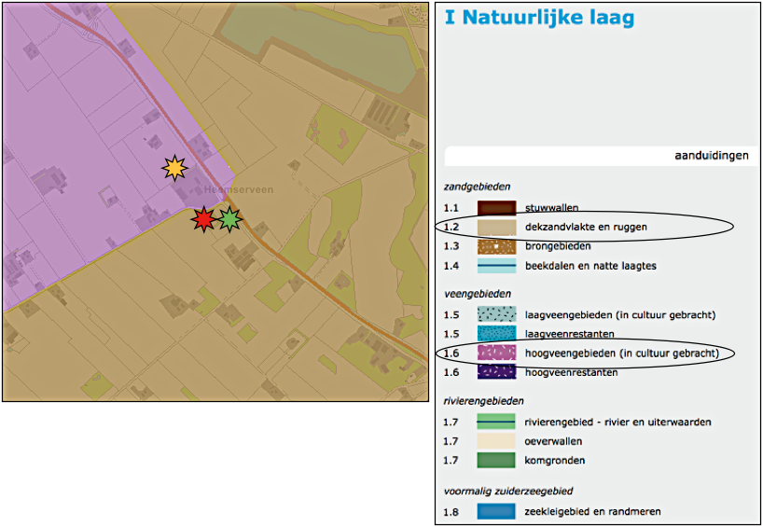The height and width of the screenshot is (527, 763).
Task: Select the stuwwallen dark brown swatch
Action: tap(496, 208)
